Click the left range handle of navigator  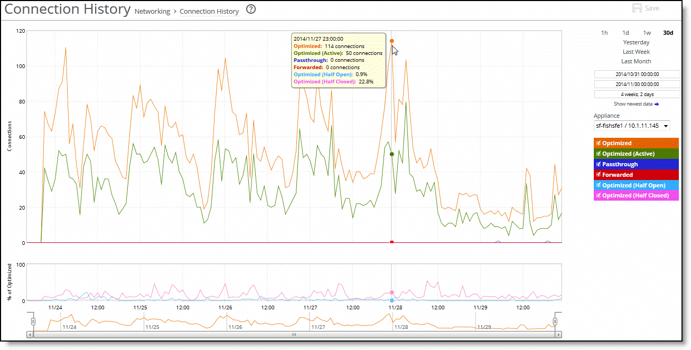pos(33,321)
